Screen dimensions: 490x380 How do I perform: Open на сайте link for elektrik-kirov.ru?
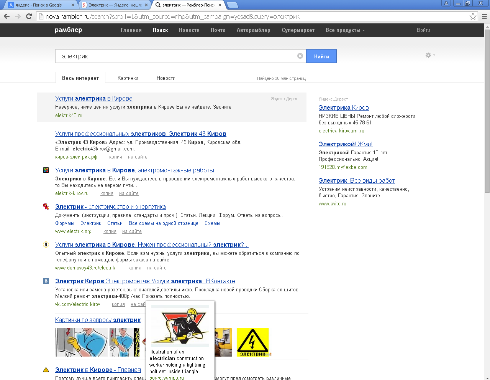click(129, 193)
